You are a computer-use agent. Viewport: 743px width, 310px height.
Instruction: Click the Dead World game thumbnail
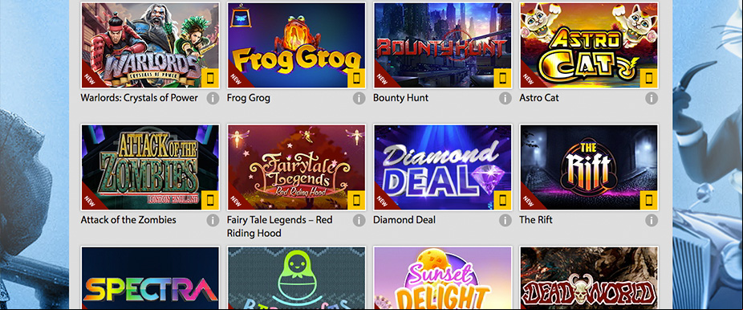(590, 278)
